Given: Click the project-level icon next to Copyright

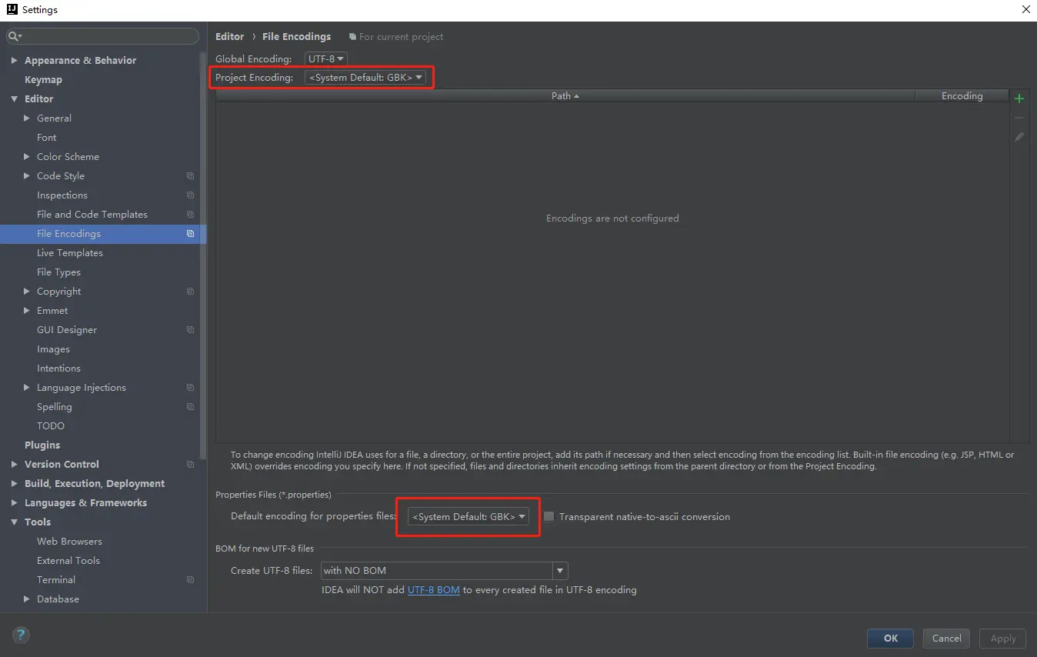Looking at the screenshot, I should (x=190, y=292).
